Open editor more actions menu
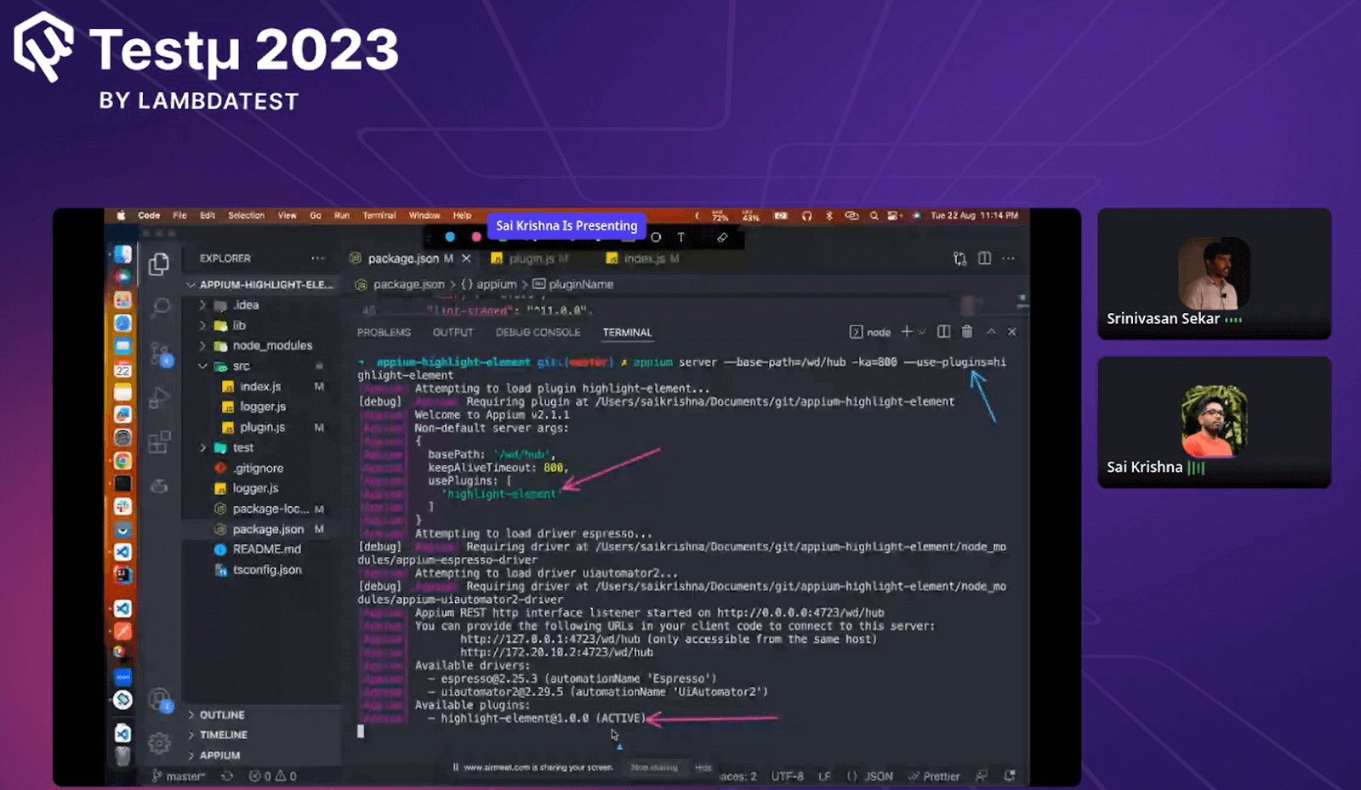The width and height of the screenshot is (1361, 790). click(x=1008, y=259)
